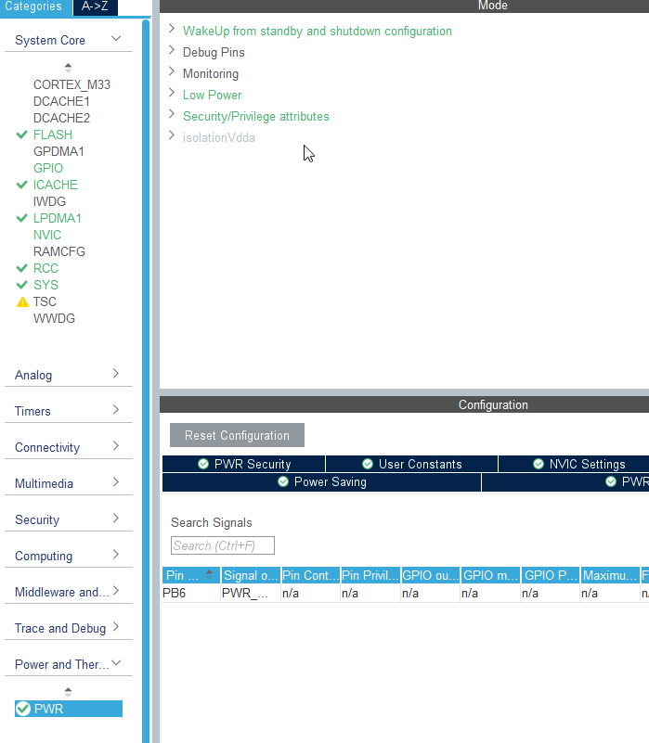
Task: Collapse the Power and Ther... category
Action: (x=116, y=663)
